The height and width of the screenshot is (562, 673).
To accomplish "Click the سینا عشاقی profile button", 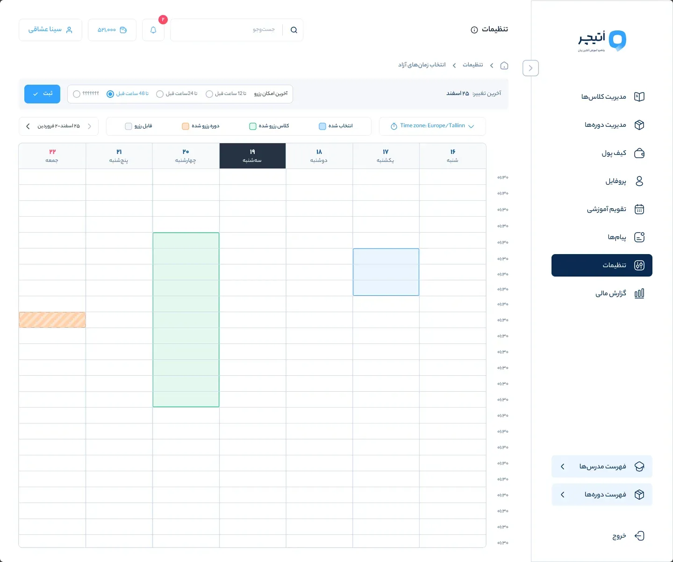I will coord(50,30).
